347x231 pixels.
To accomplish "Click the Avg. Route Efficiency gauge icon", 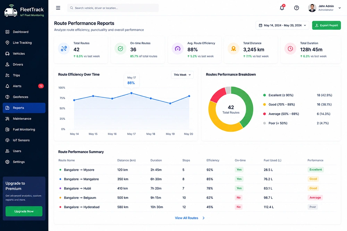I will (177, 48).
